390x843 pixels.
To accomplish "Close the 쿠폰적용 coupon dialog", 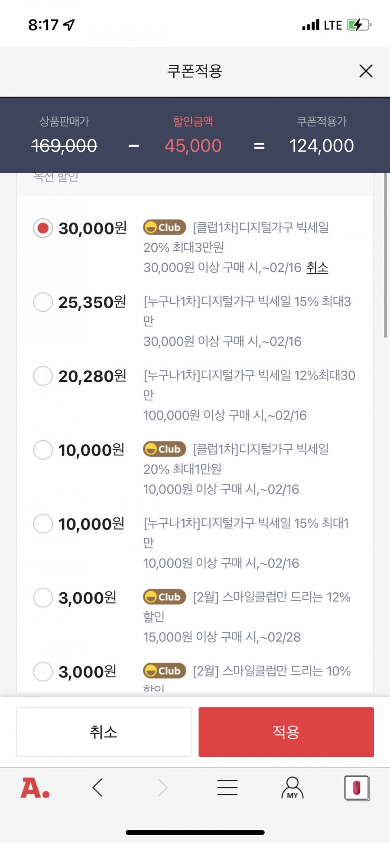I will [x=366, y=71].
